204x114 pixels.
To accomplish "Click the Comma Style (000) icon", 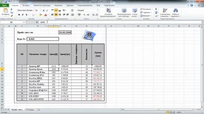I will pyautogui.click(x=88, y=15).
